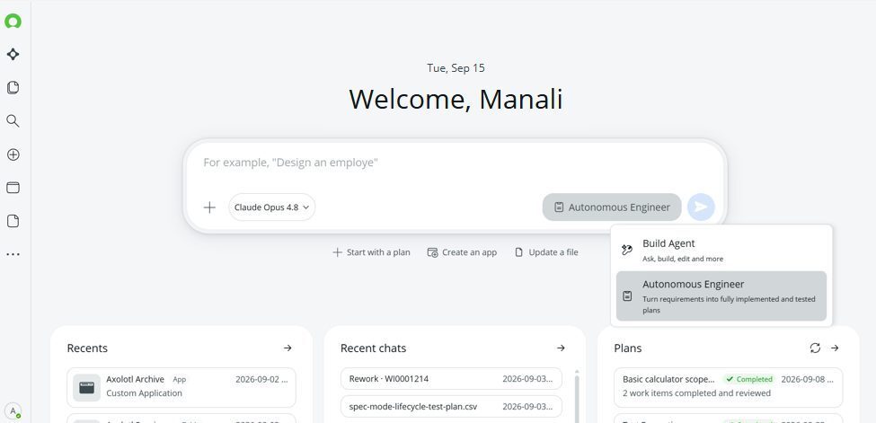This screenshot has width=876, height=423.
Task: Click the Recent chats scrollbar
Action: point(577,397)
